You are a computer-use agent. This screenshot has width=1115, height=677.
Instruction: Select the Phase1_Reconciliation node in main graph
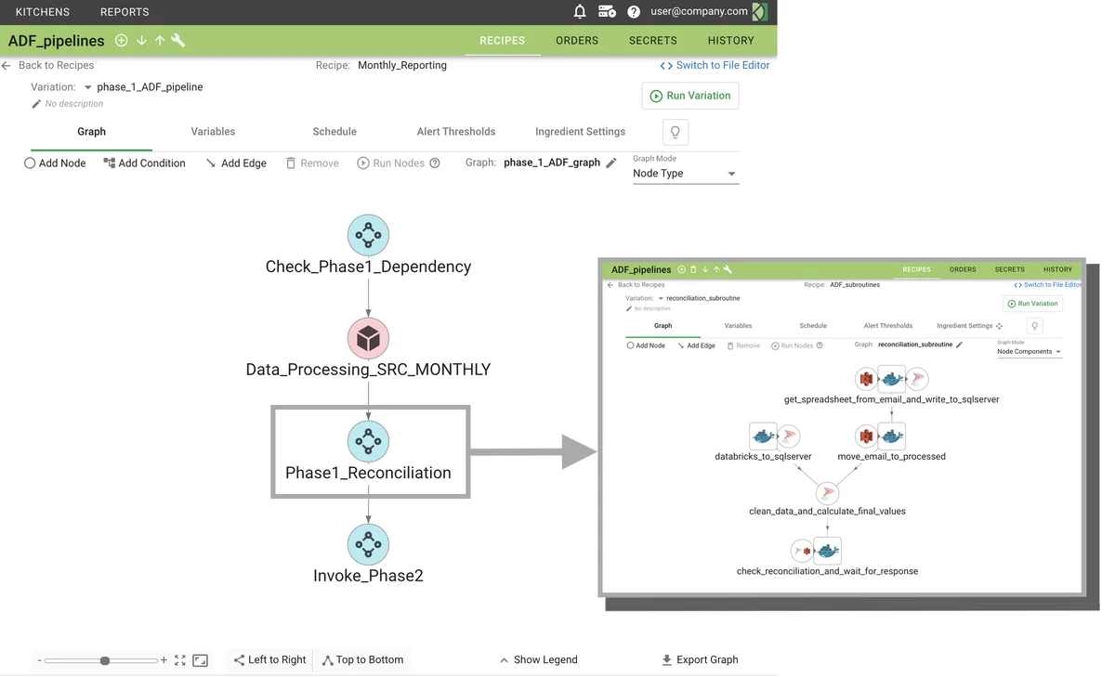(x=368, y=442)
